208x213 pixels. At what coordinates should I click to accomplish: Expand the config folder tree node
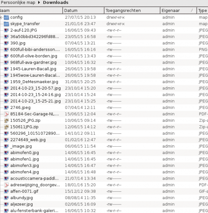1,17
